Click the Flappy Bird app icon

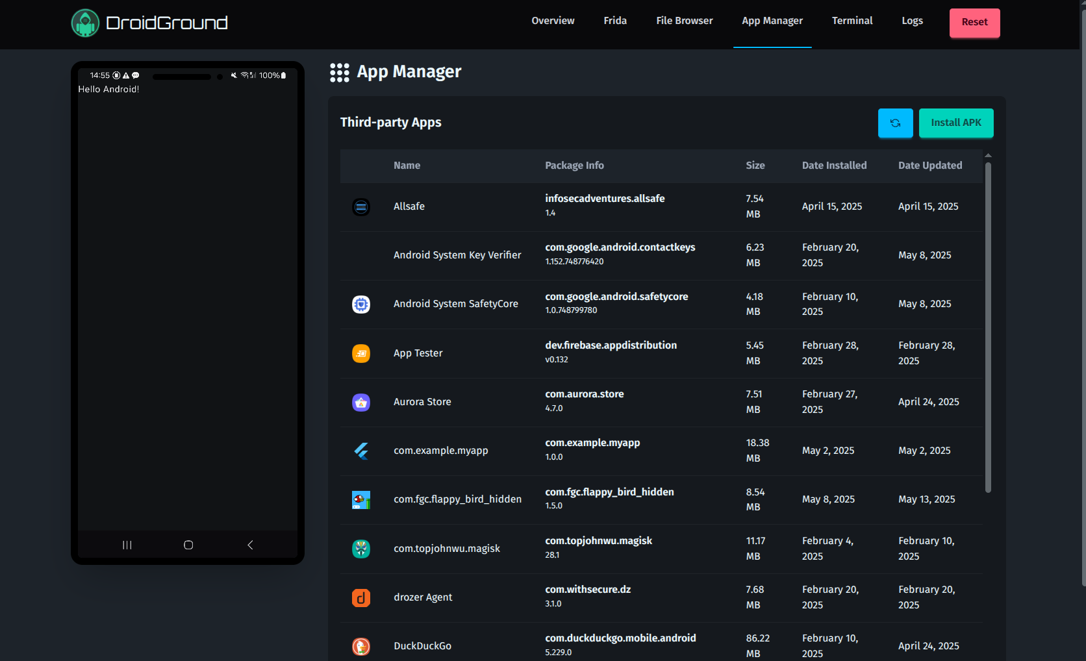[x=361, y=500]
